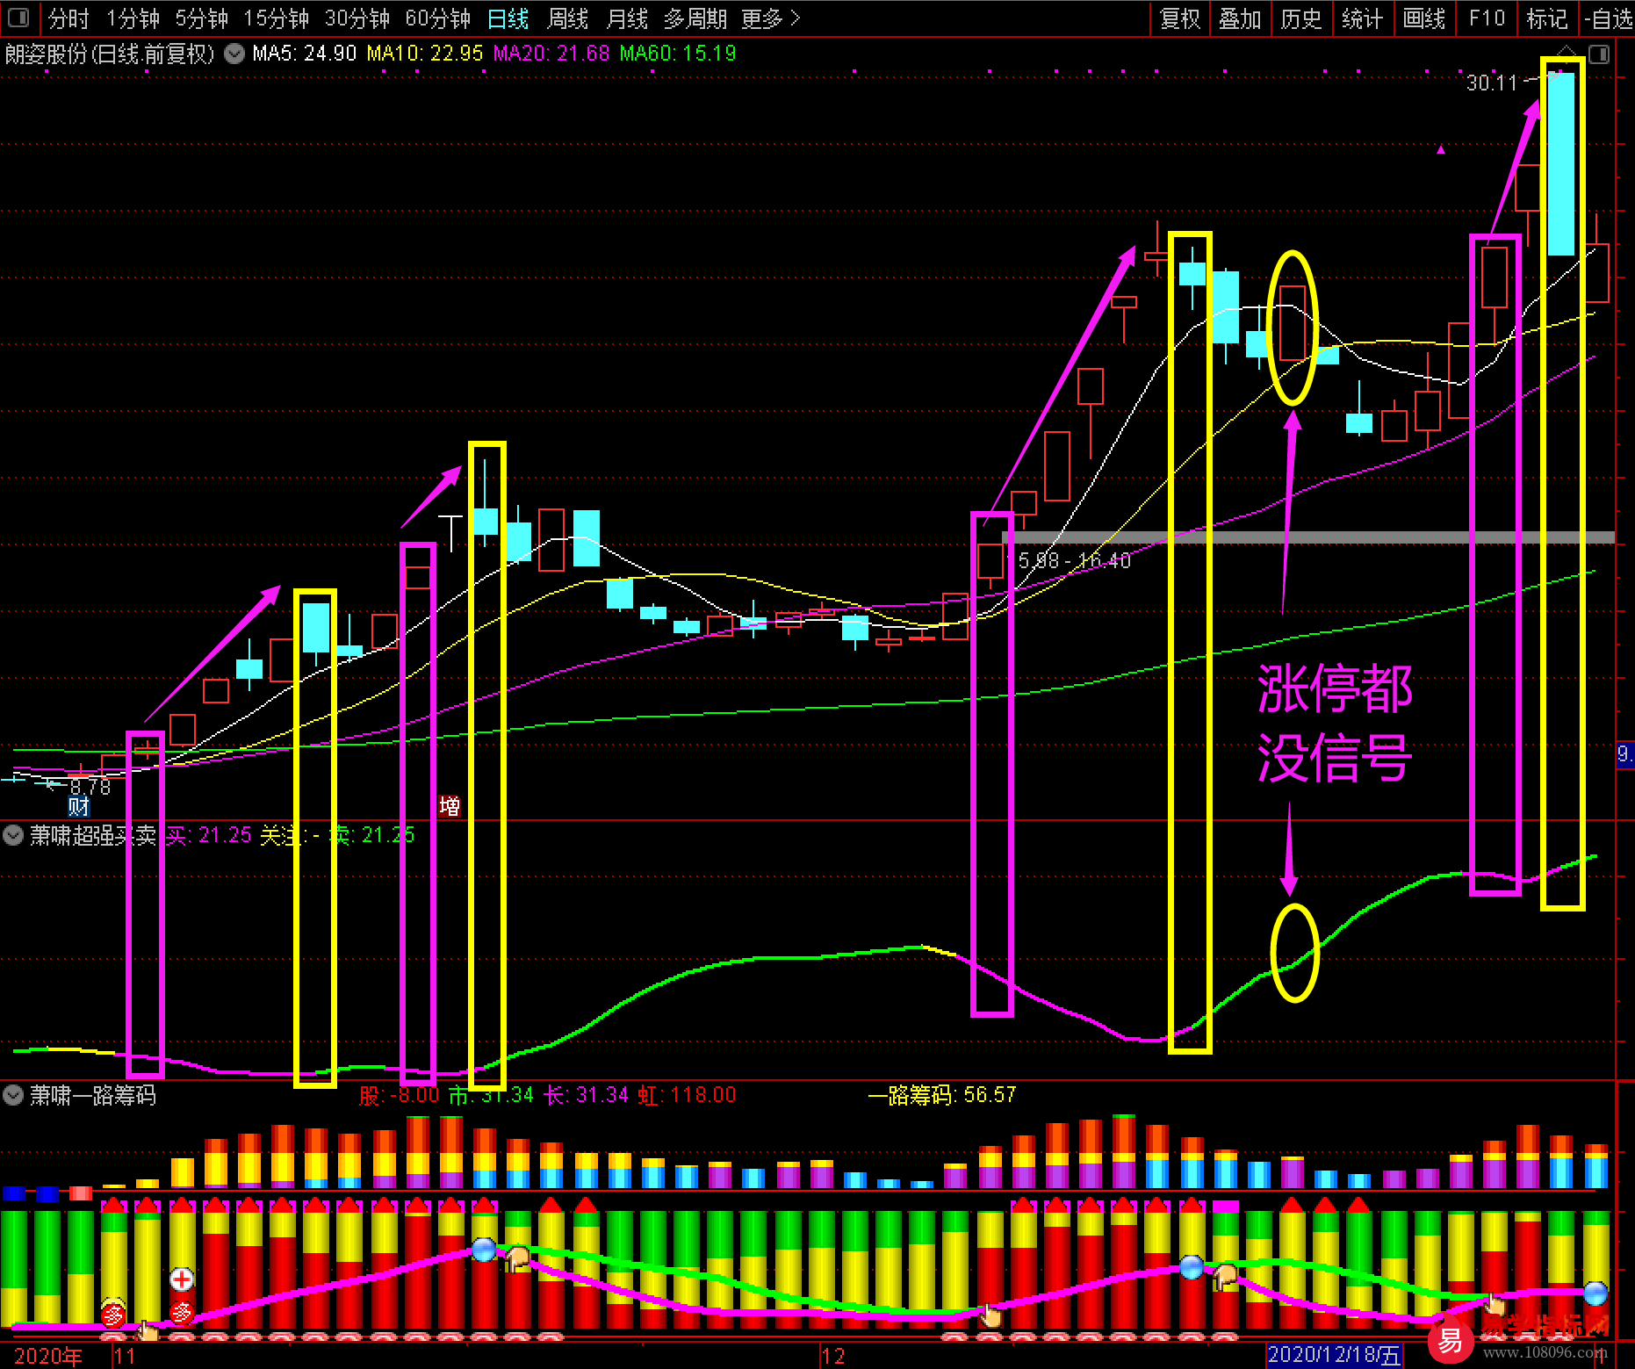This screenshot has height=1369, width=1635.
Task: Click the red 增 marker icon
Action: pos(450,805)
